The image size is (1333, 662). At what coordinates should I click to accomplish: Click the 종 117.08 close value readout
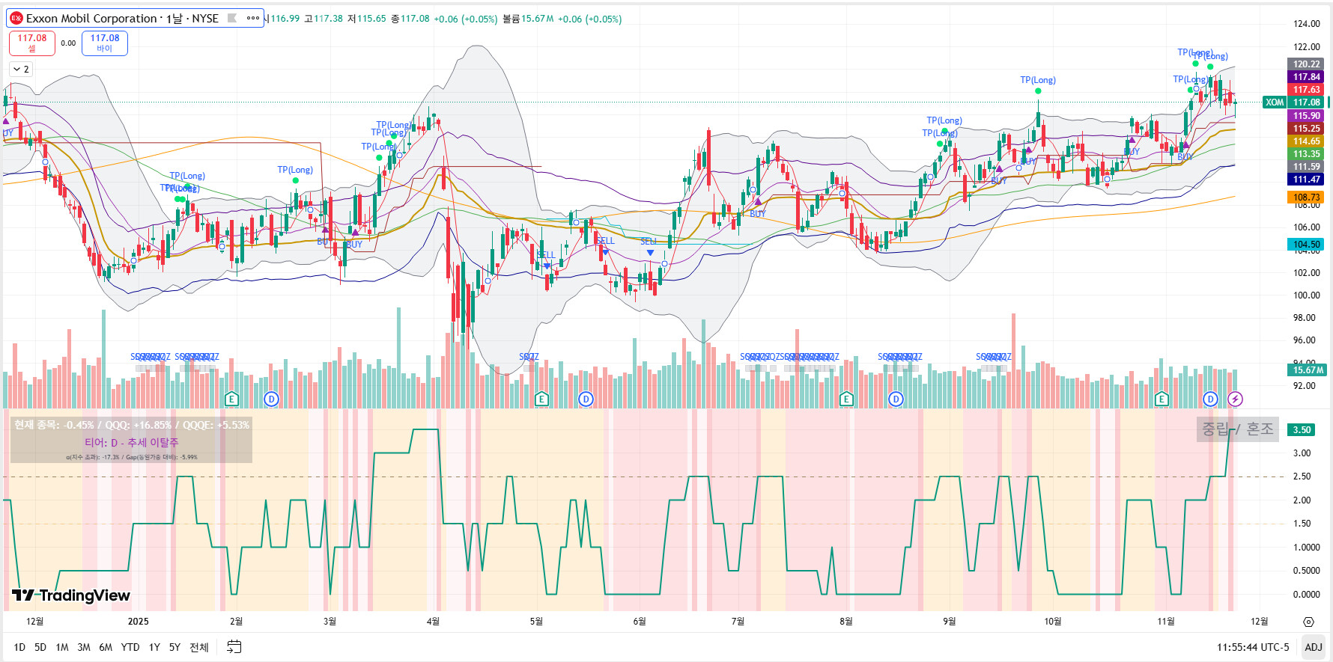[x=410, y=19]
